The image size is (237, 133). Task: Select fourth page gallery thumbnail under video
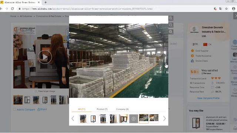tap(45, 100)
